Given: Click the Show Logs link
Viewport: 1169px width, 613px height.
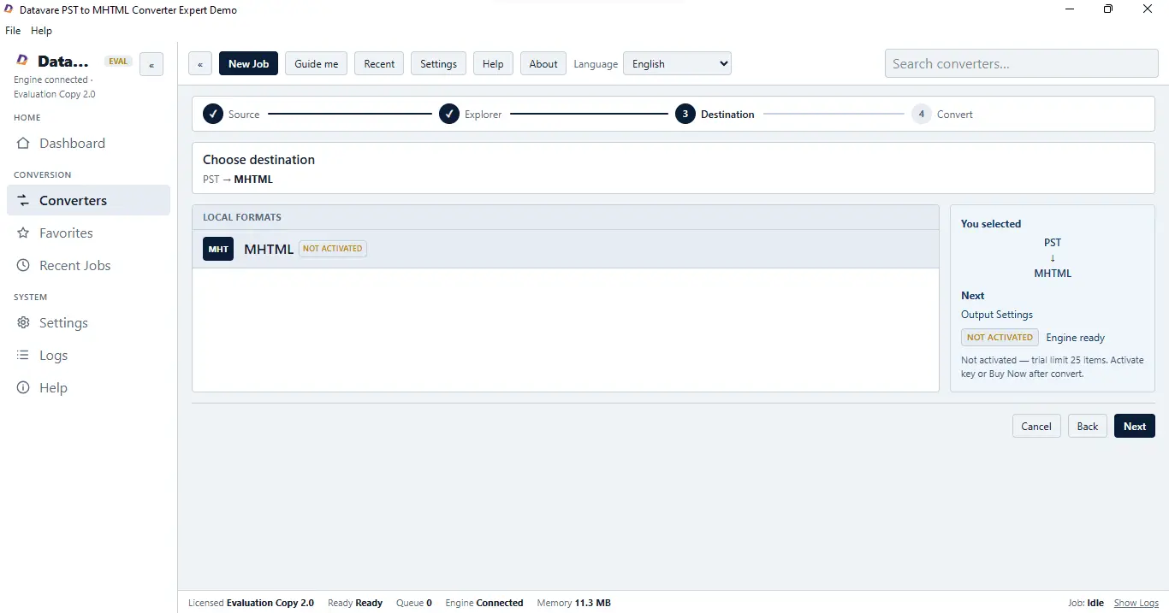Looking at the screenshot, I should click(1136, 603).
